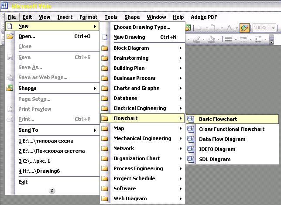Click the fill color bucket tool
This screenshot has width=281, height=205.
coord(211,39)
